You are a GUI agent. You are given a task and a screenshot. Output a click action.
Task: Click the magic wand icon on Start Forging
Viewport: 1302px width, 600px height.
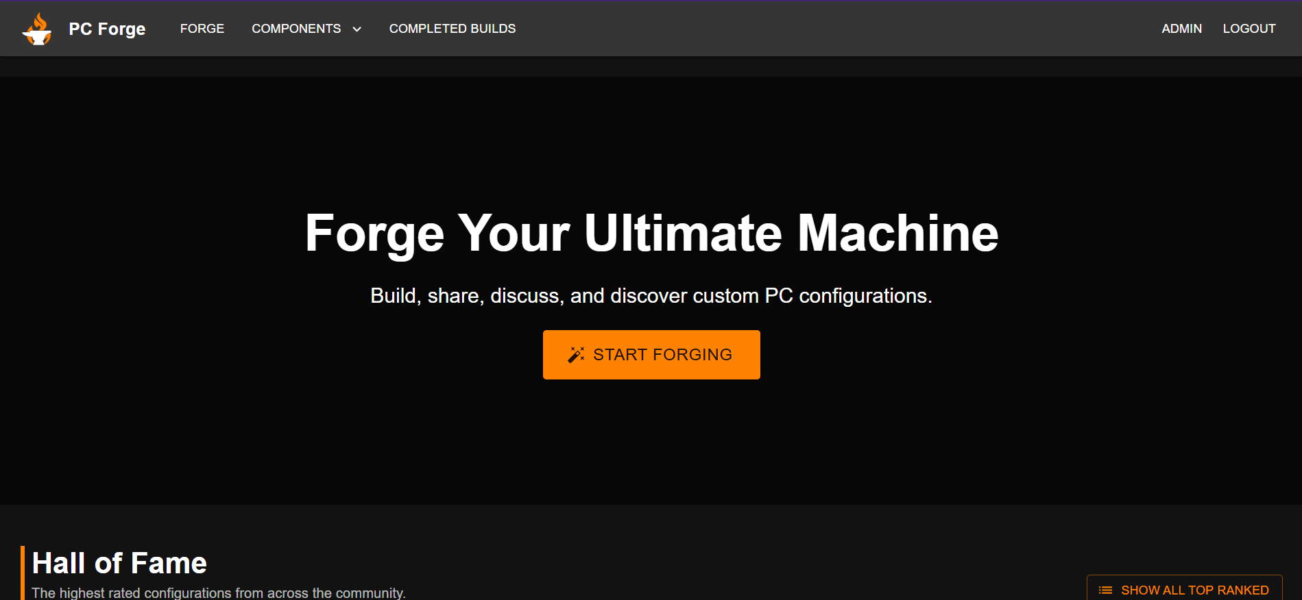click(x=576, y=355)
